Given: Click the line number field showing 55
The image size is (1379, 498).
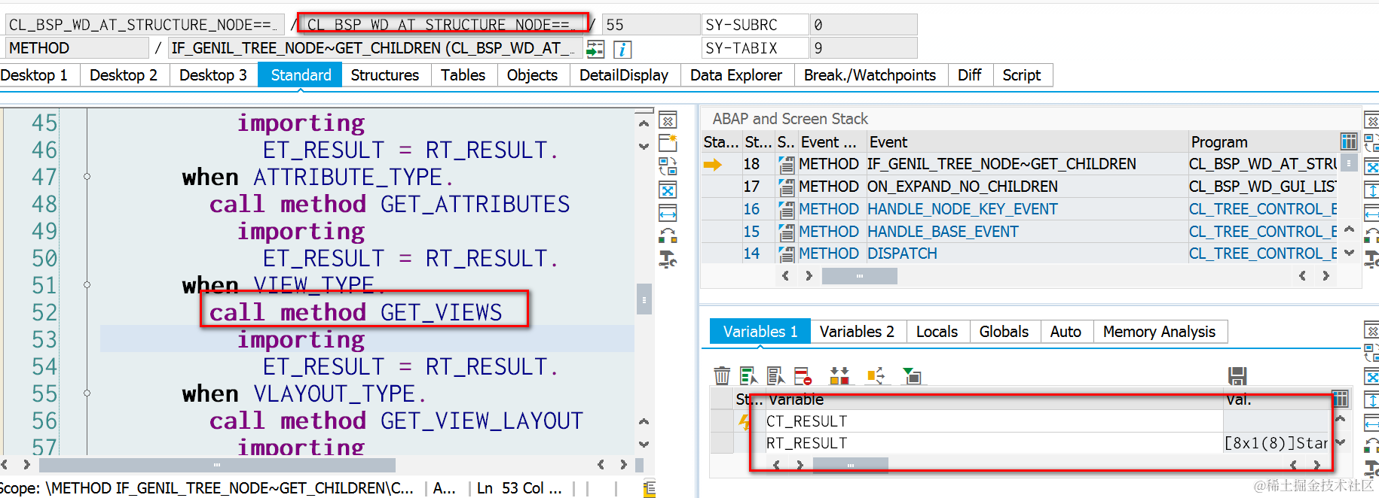Looking at the screenshot, I should 651,25.
